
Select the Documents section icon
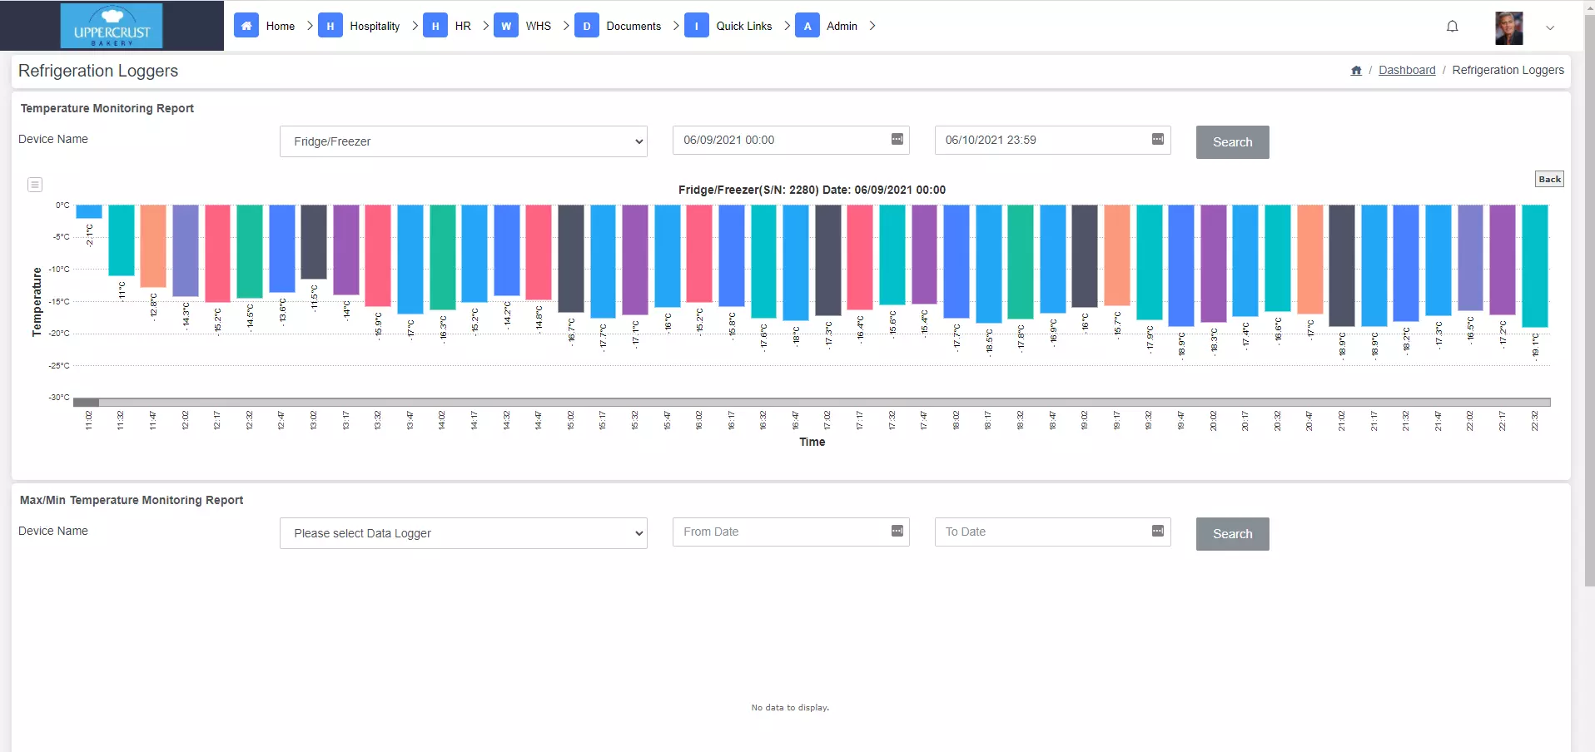click(x=587, y=26)
